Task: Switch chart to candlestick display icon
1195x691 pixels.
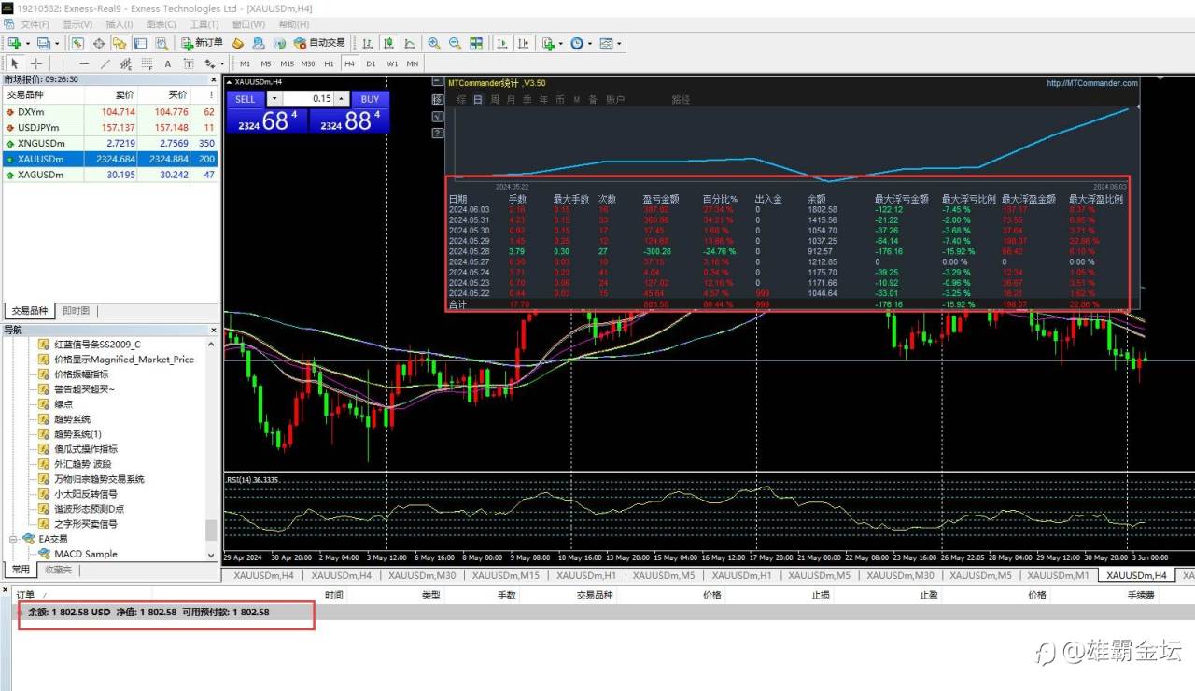Action: click(x=387, y=43)
